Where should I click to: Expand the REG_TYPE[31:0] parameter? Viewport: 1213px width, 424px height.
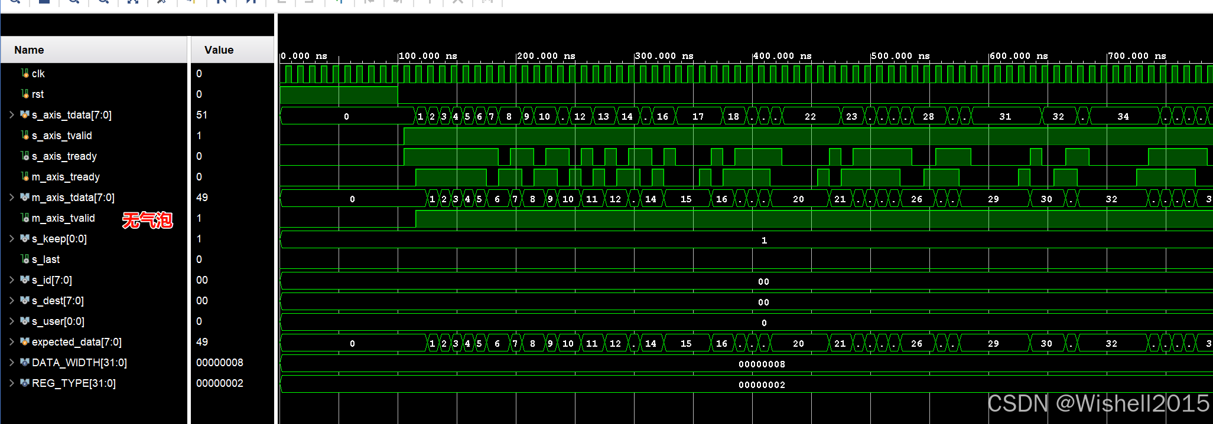click(x=11, y=383)
